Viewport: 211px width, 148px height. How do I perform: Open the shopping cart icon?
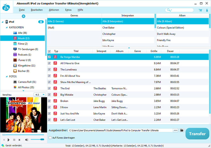click(200, 10)
